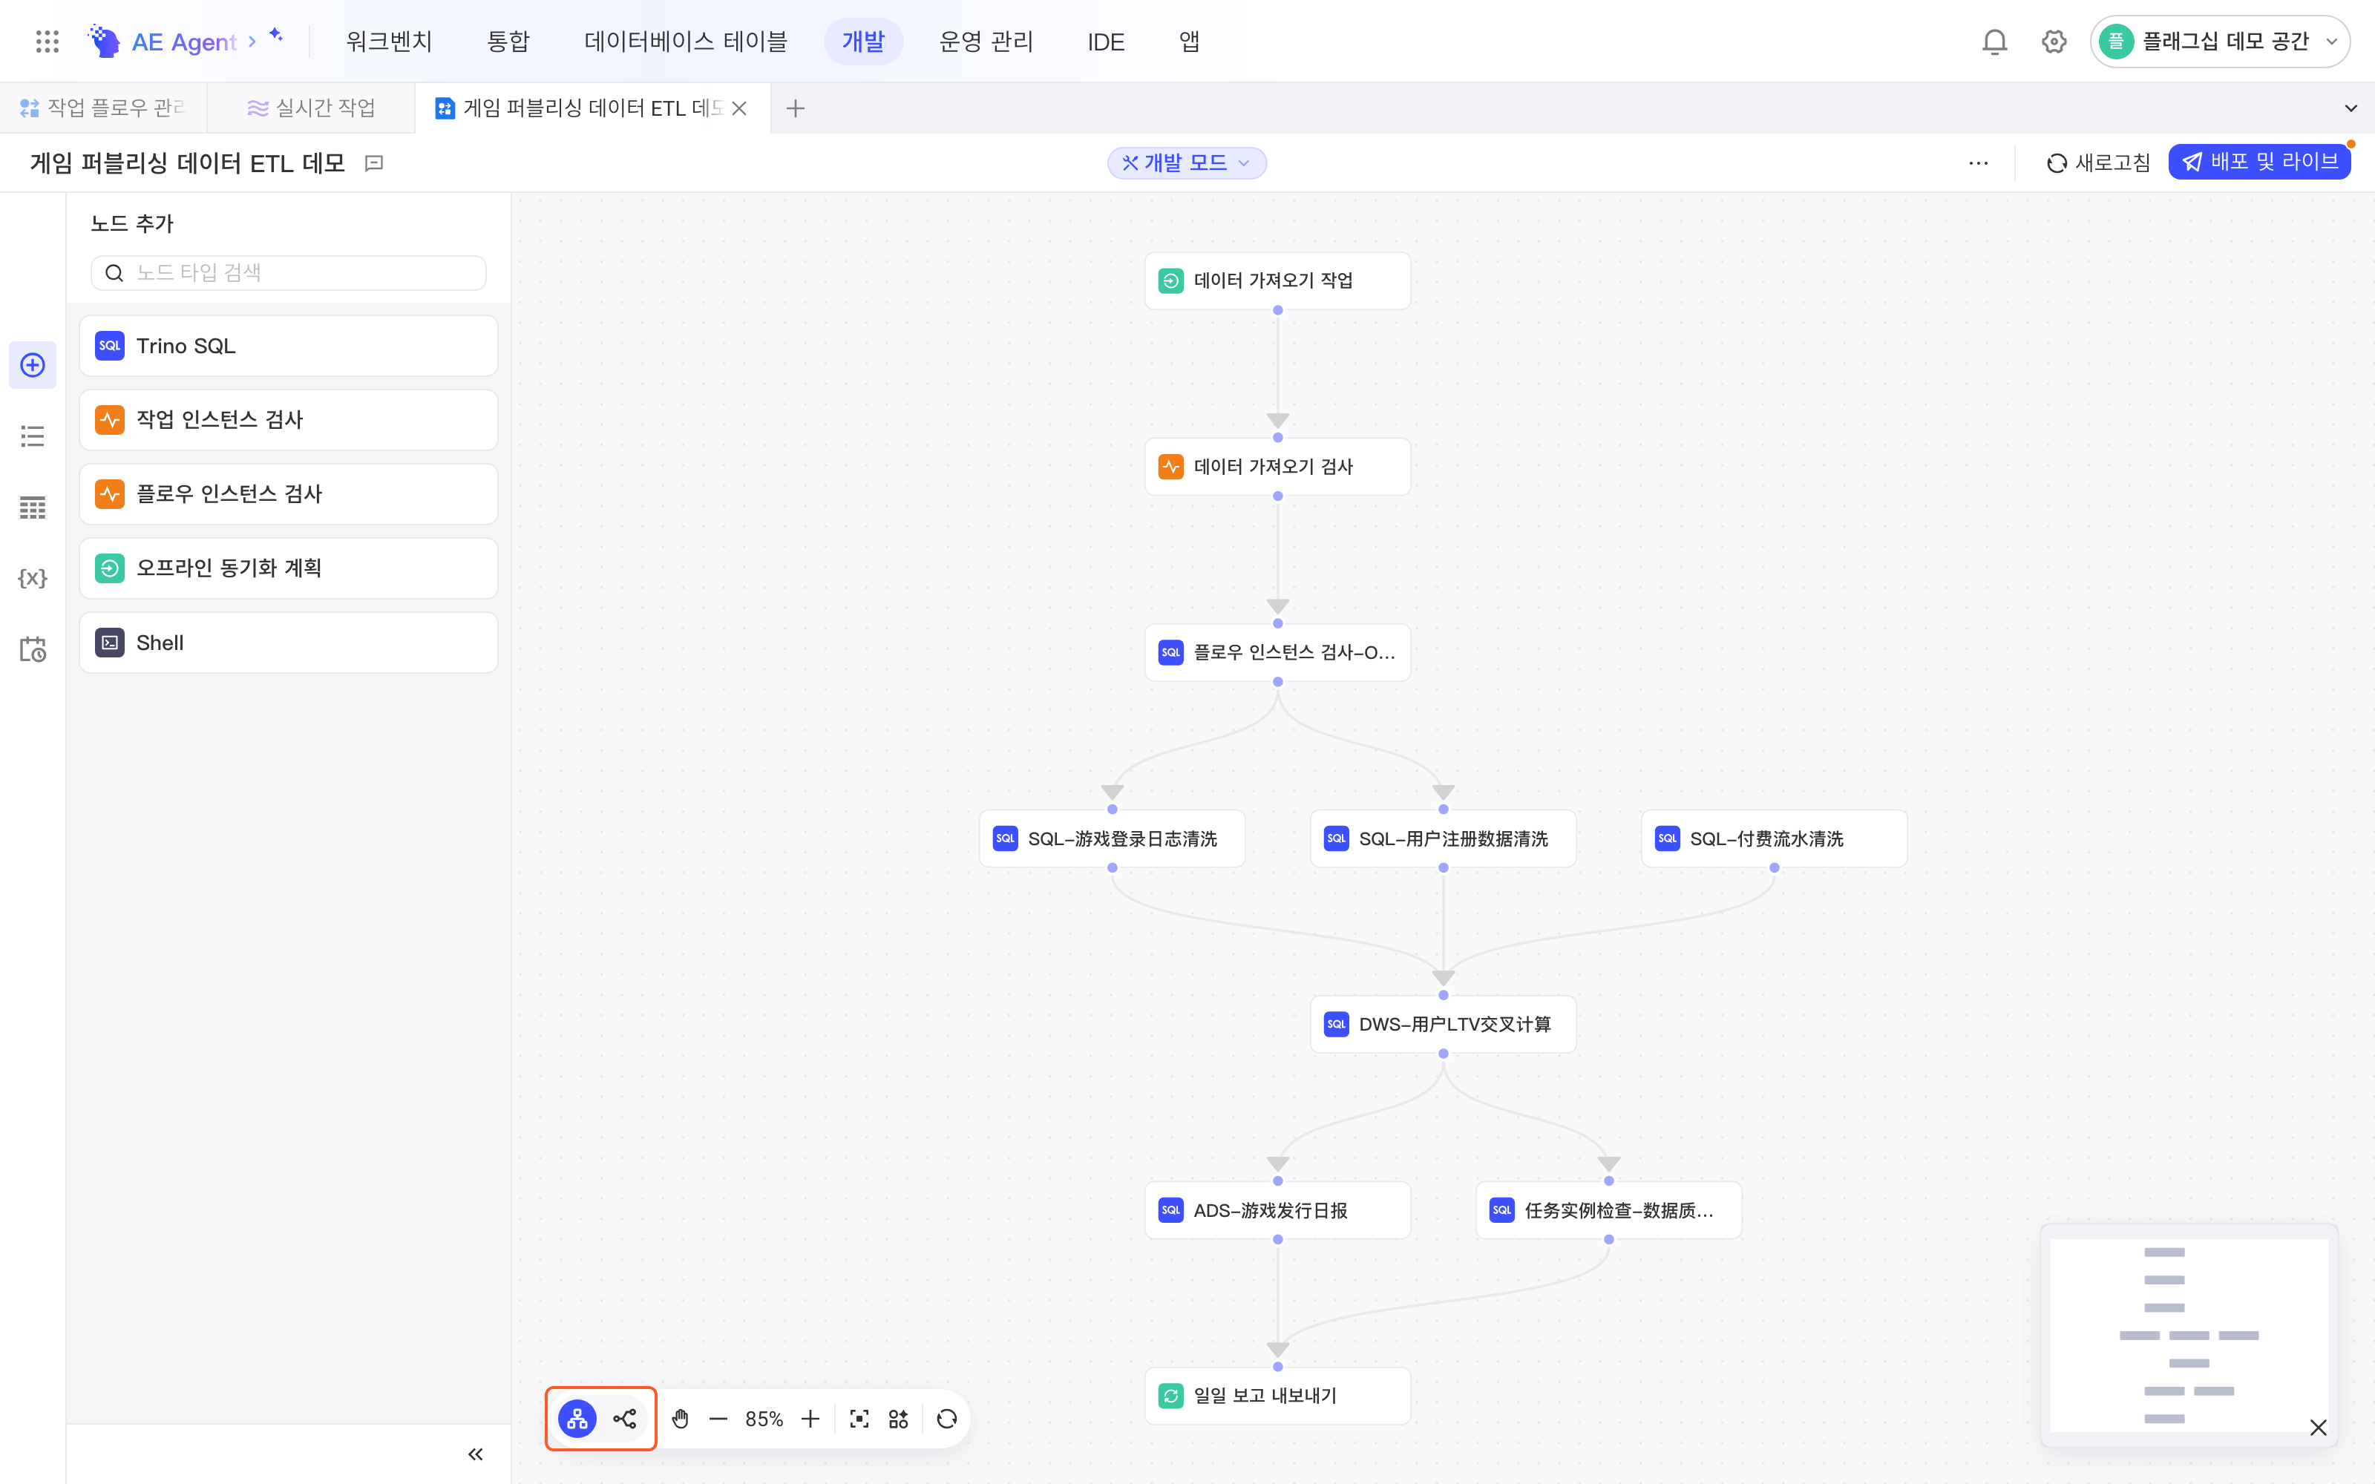Expand the 개발 모드 dropdown
The height and width of the screenshot is (1484, 2375).
coord(1187,163)
